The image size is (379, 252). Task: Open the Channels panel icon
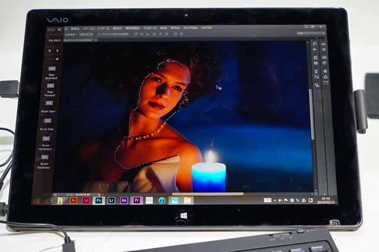coord(325,77)
